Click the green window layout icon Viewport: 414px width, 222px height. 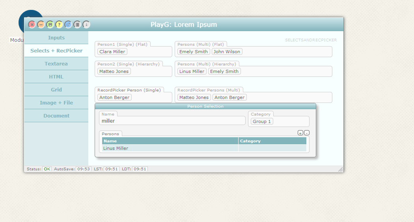50,24
